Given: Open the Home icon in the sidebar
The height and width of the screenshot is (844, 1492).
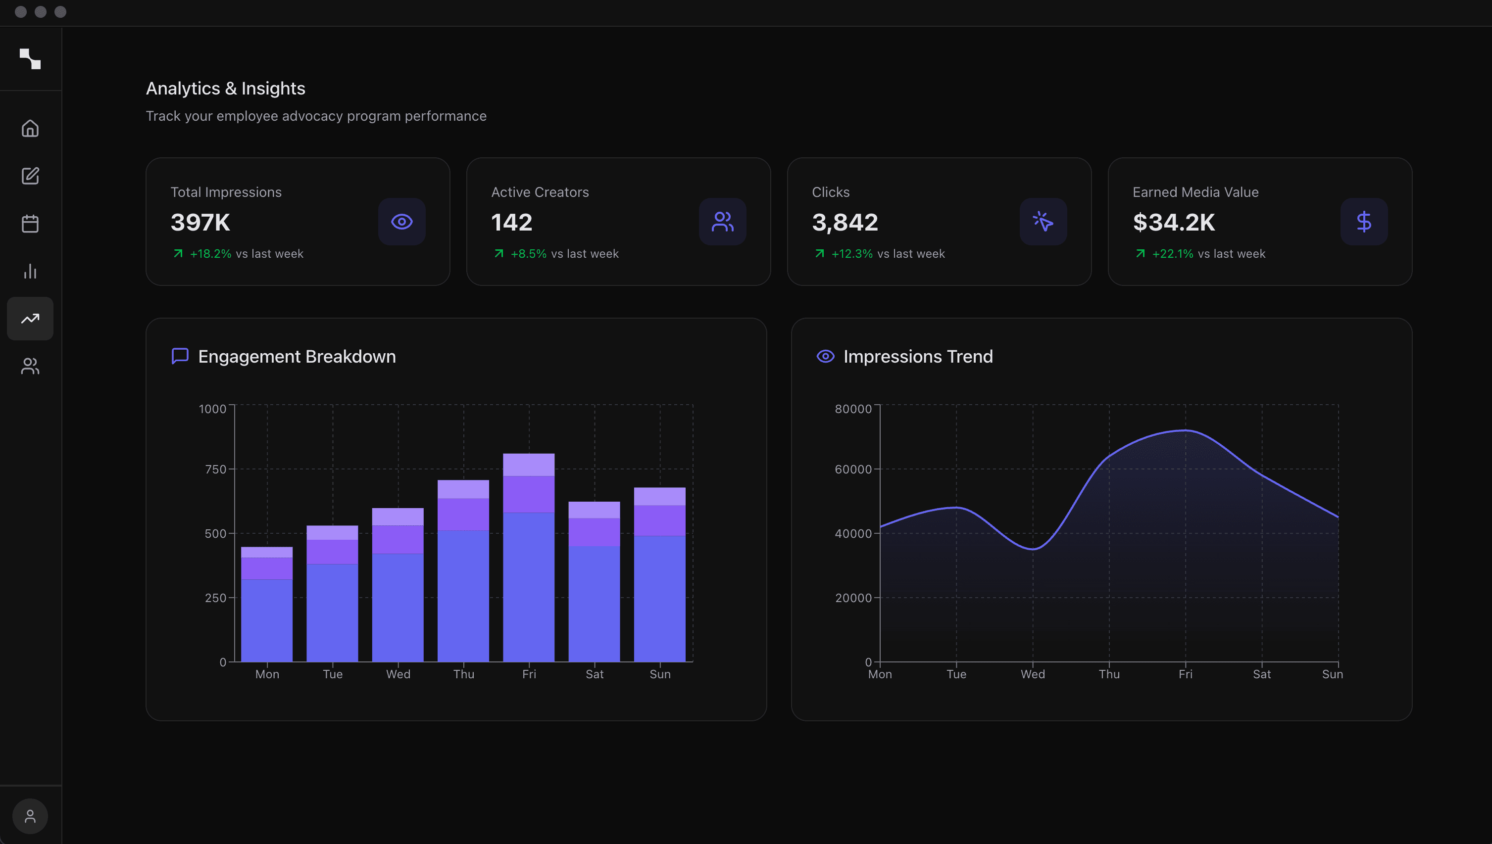Looking at the screenshot, I should (30, 128).
